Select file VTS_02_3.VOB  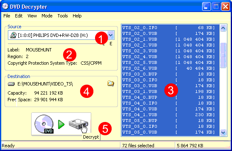pyautogui.click(x=170, y=51)
